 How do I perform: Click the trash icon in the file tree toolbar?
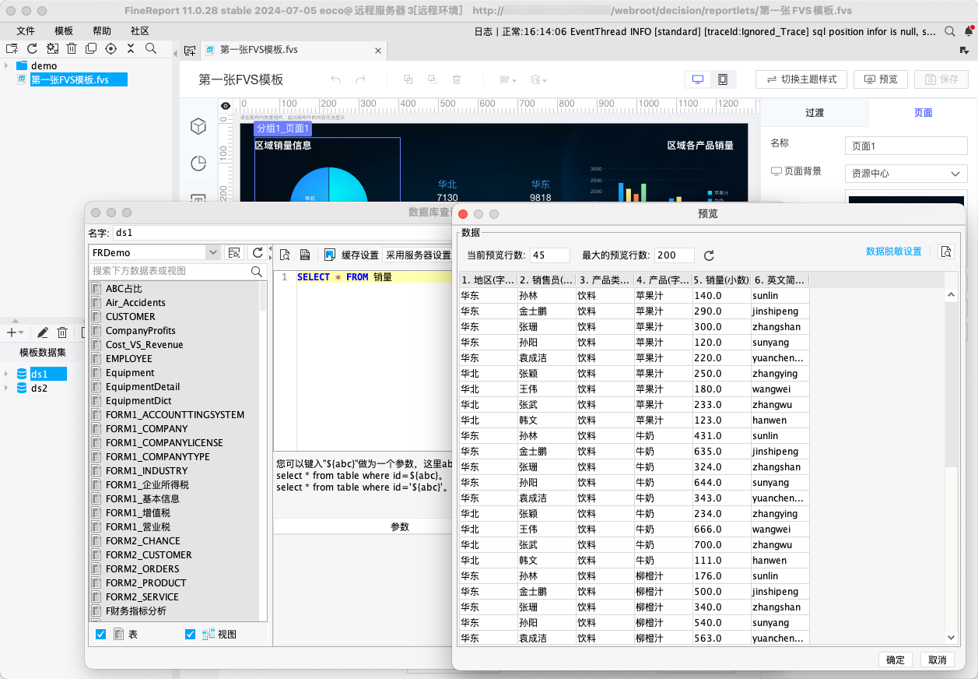coord(72,48)
